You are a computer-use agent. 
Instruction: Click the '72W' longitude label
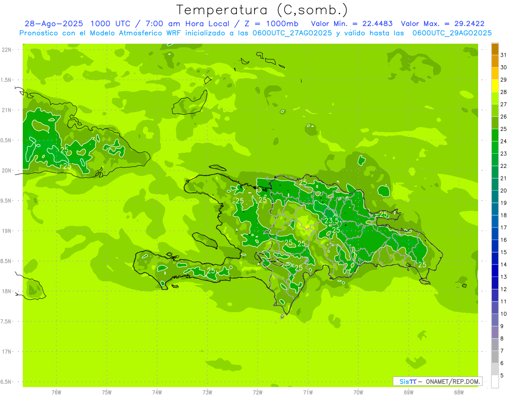(x=257, y=392)
